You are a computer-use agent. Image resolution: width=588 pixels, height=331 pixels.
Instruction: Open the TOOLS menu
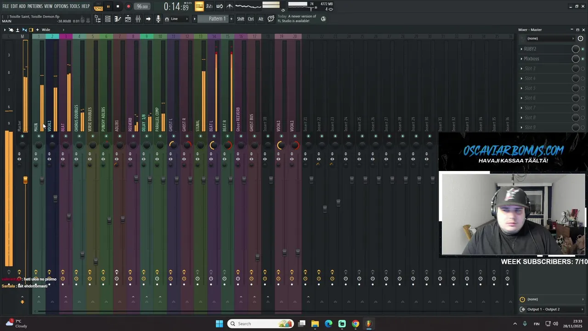[75, 6]
